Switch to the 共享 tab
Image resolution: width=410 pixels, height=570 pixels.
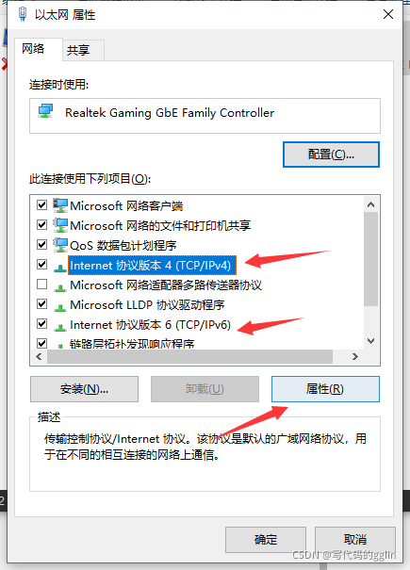coord(78,50)
